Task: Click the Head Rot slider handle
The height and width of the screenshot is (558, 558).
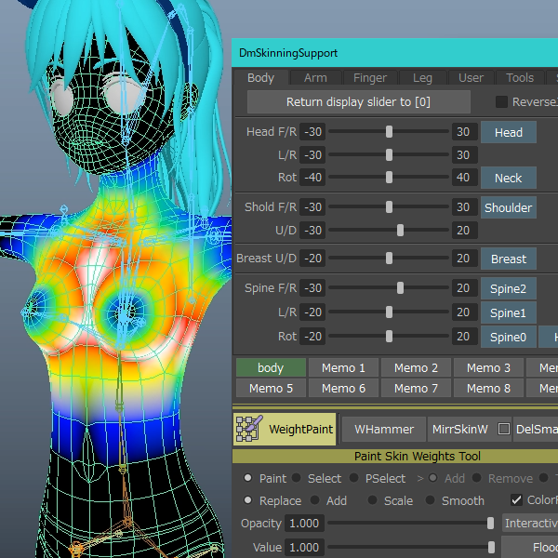Action: (389, 178)
